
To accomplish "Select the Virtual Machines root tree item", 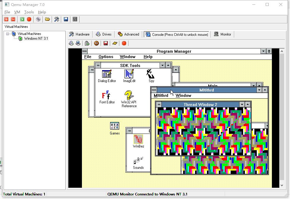I will pyautogui.click(x=29, y=34).
